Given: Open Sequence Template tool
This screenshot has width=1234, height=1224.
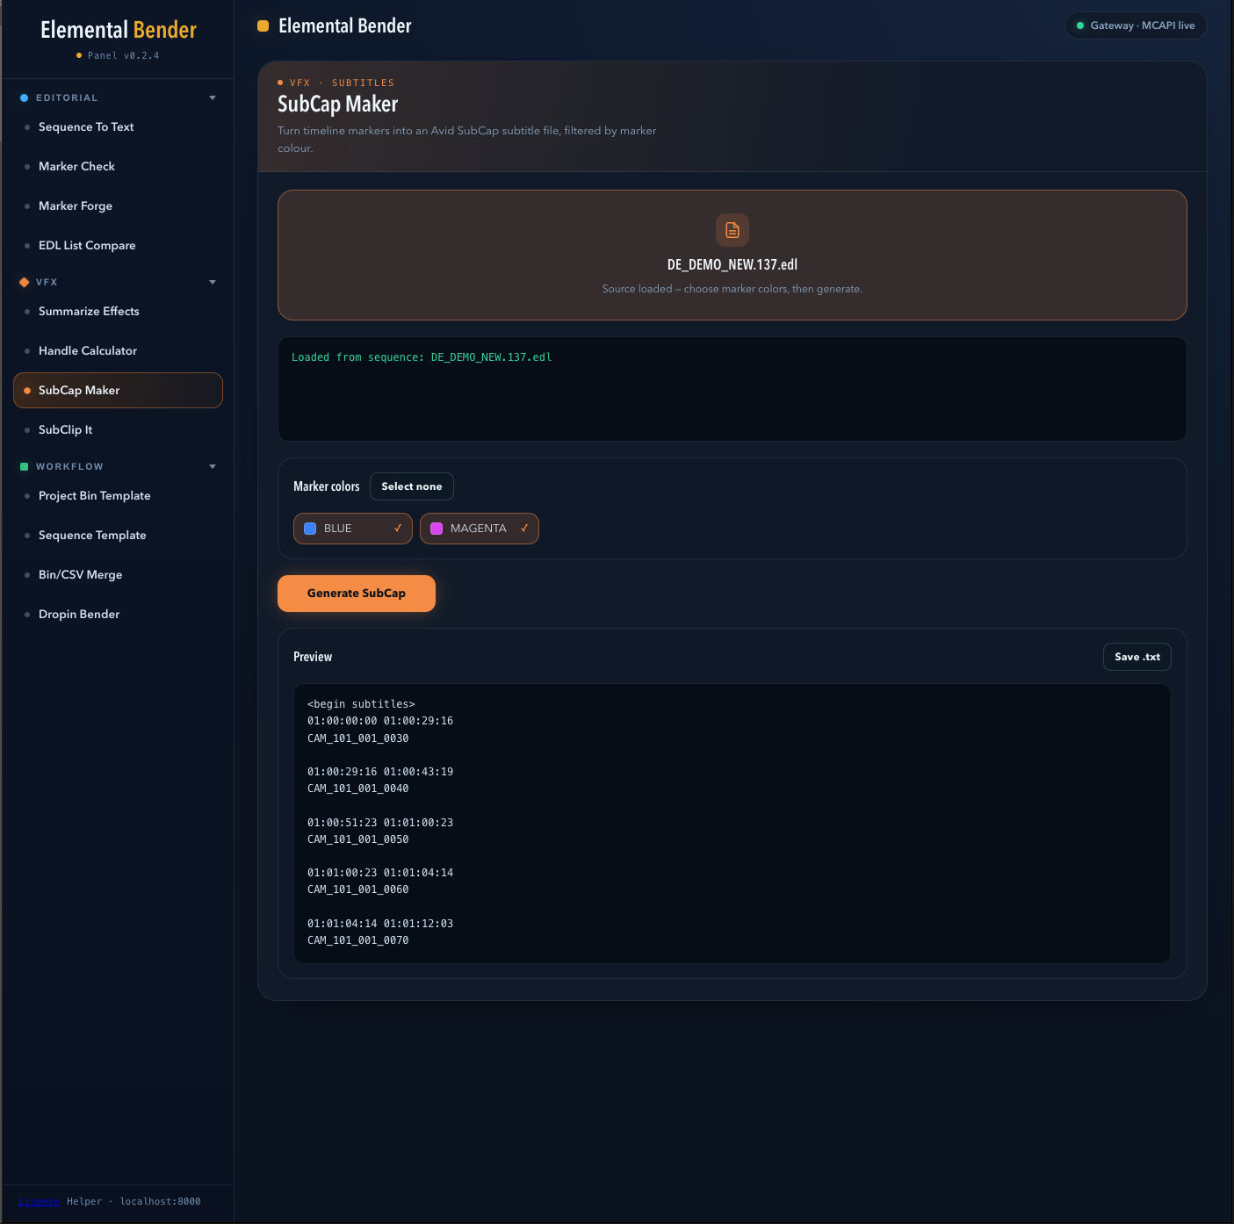Looking at the screenshot, I should 118,536.
